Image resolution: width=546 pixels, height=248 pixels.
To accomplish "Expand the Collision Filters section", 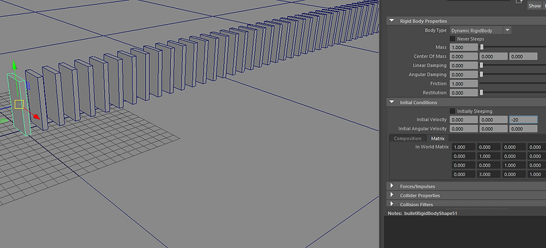I will pyautogui.click(x=392, y=204).
